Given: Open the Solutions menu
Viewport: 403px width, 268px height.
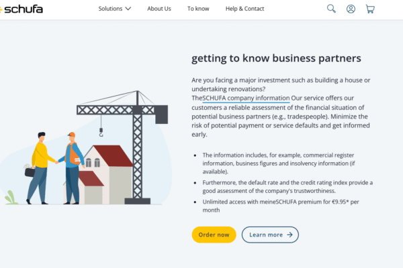Looking at the screenshot, I should pyautogui.click(x=111, y=9).
